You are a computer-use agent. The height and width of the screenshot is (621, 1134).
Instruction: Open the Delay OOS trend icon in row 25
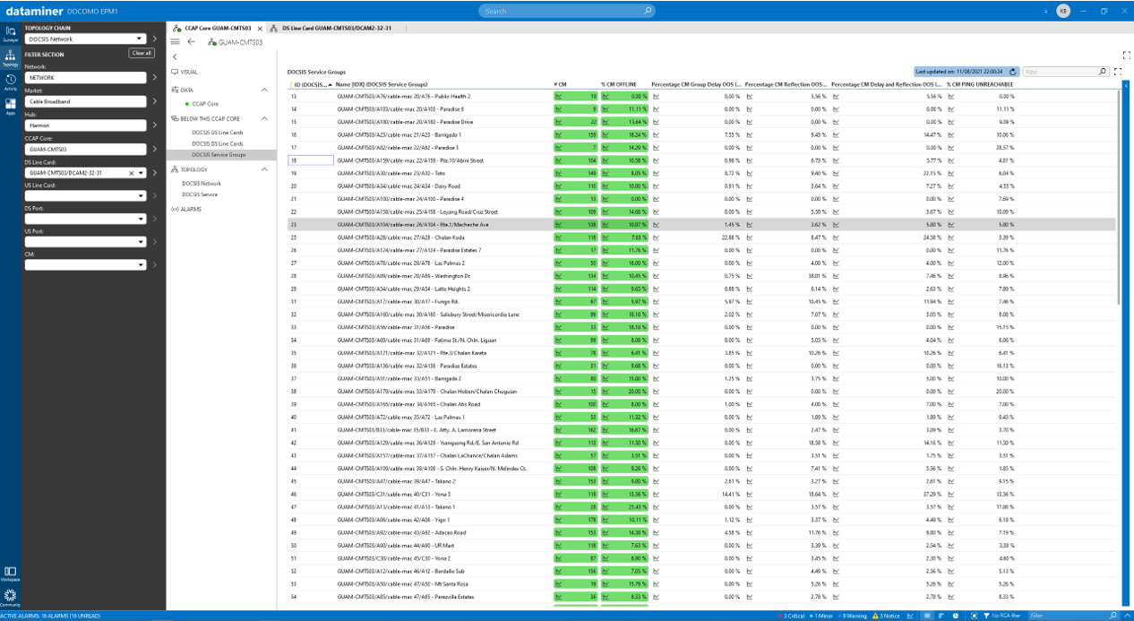coord(656,237)
